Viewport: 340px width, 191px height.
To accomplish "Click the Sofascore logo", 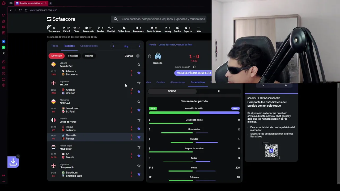I will pyautogui.click(x=61, y=19).
